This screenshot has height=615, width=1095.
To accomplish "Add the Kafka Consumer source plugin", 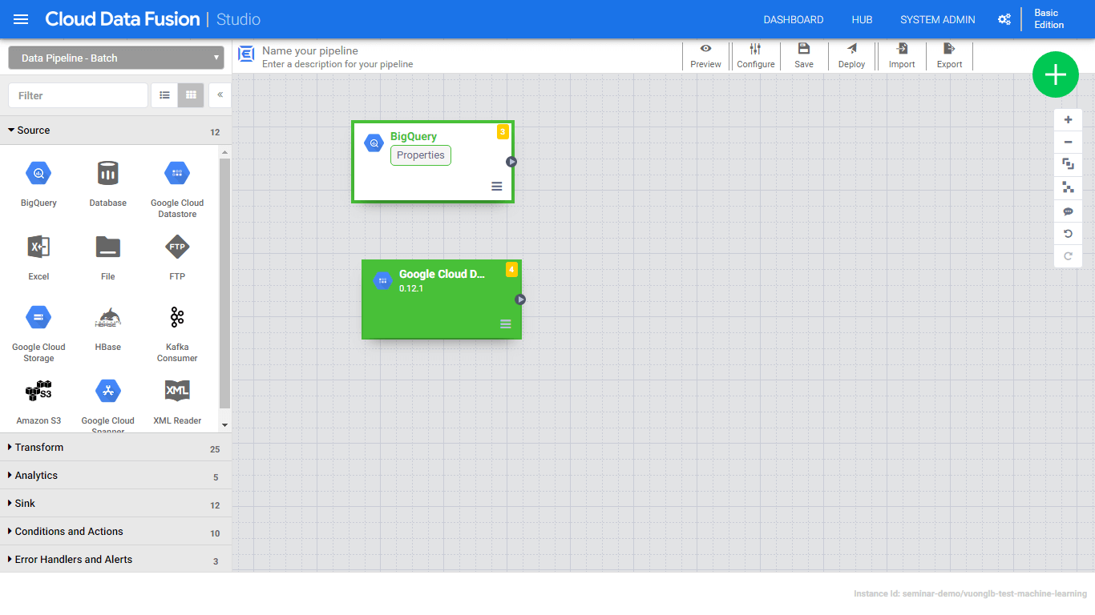I will pyautogui.click(x=177, y=319).
